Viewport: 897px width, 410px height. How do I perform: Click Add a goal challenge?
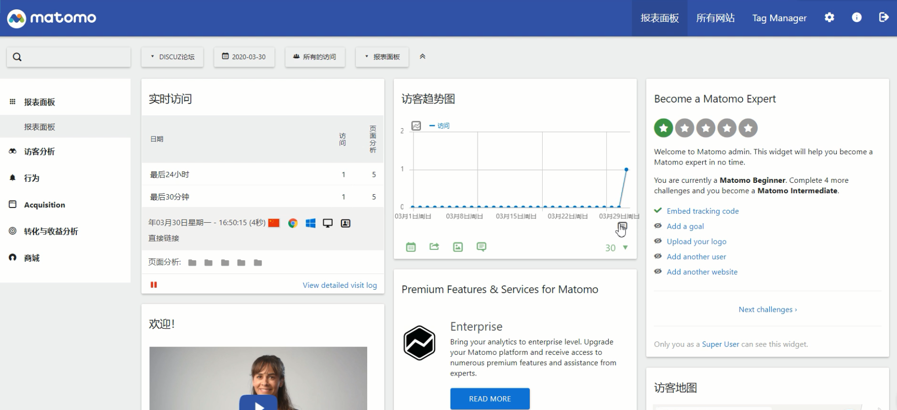point(685,226)
